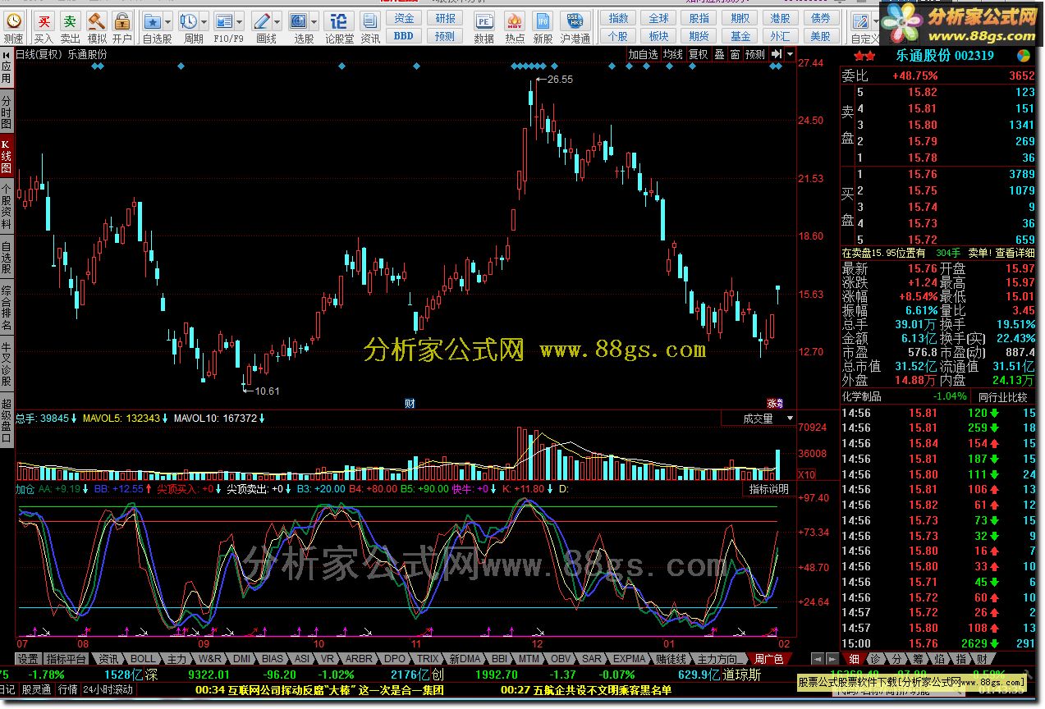
Task: Toggle 预测 forecast button in chart header
Action: (754, 54)
